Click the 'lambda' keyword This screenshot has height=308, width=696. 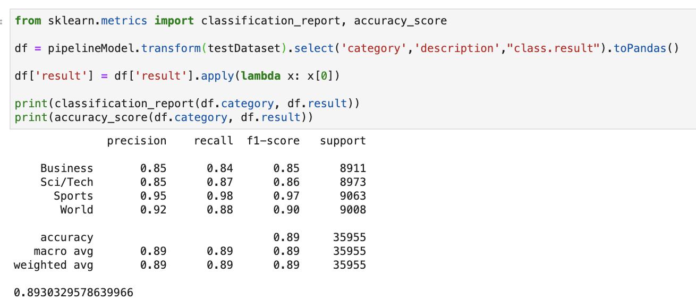point(260,76)
